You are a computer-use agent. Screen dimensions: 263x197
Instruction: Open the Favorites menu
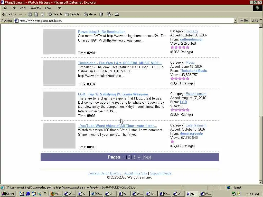click(x=35, y=8)
